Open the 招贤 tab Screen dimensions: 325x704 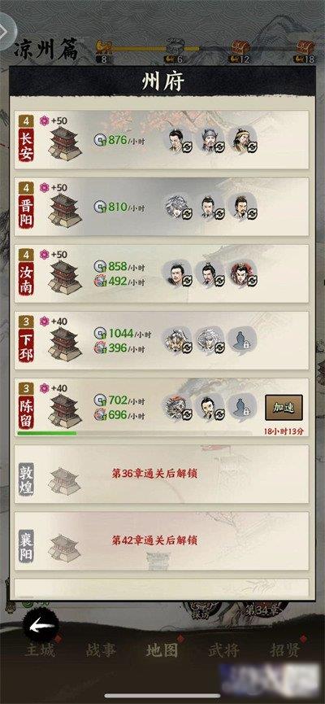286,649
